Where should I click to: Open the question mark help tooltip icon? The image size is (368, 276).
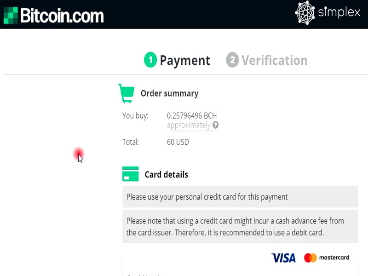[215, 125]
